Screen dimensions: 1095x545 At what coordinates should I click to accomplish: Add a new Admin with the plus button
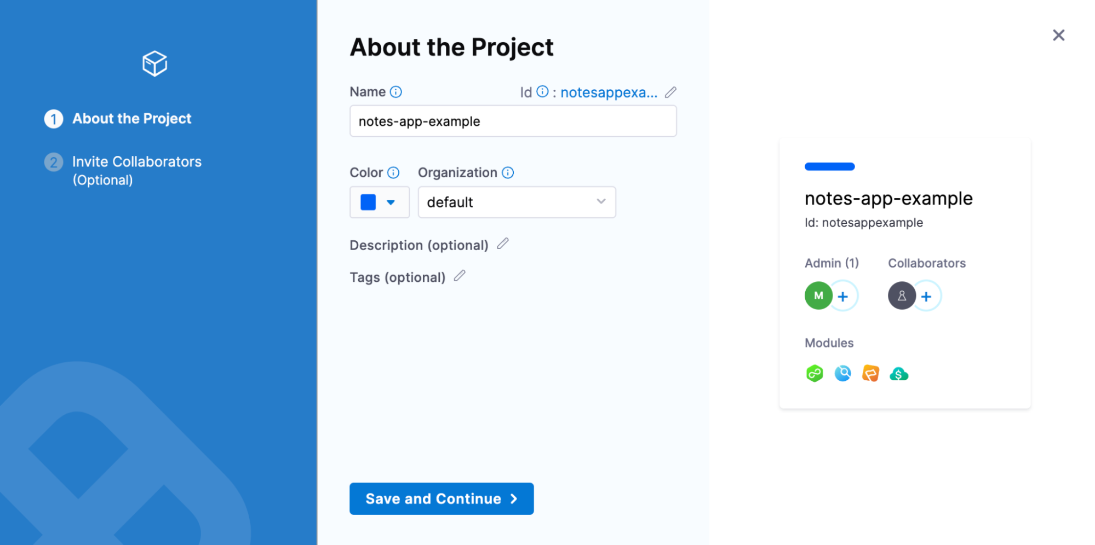(x=842, y=295)
